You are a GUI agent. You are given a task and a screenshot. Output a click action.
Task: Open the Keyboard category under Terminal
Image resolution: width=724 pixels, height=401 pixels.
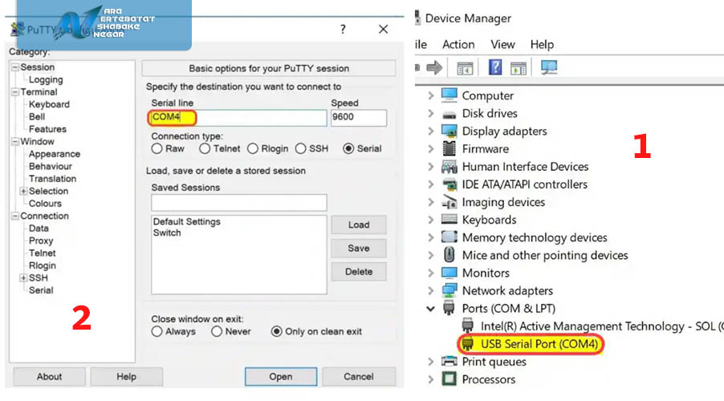coord(49,105)
